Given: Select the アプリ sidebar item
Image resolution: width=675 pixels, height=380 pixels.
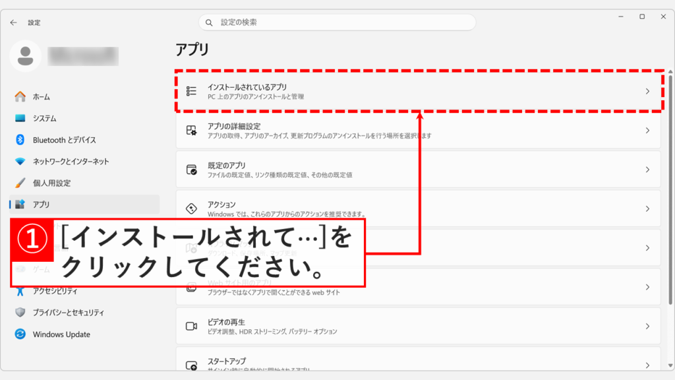Looking at the screenshot, I should point(84,205).
